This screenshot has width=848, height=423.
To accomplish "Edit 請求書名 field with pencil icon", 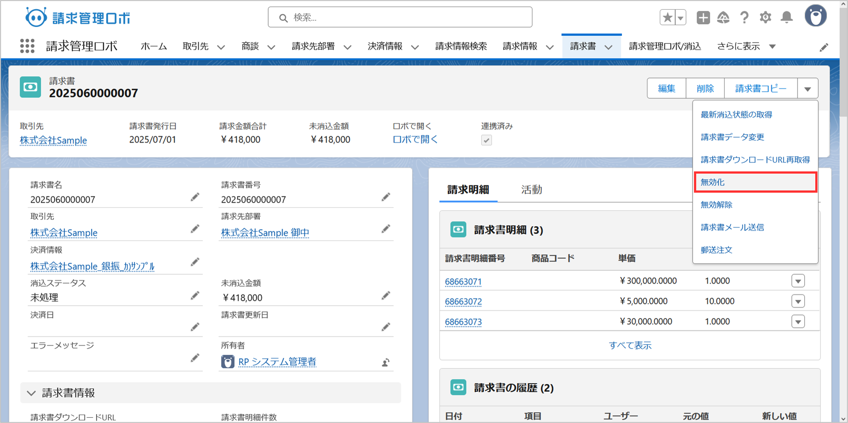I will pos(195,197).
